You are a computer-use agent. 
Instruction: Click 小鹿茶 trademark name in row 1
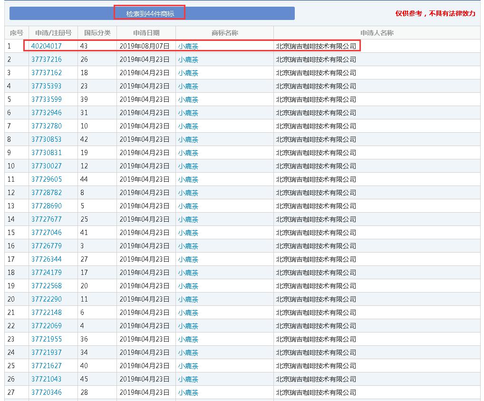[x=188, y=46]
